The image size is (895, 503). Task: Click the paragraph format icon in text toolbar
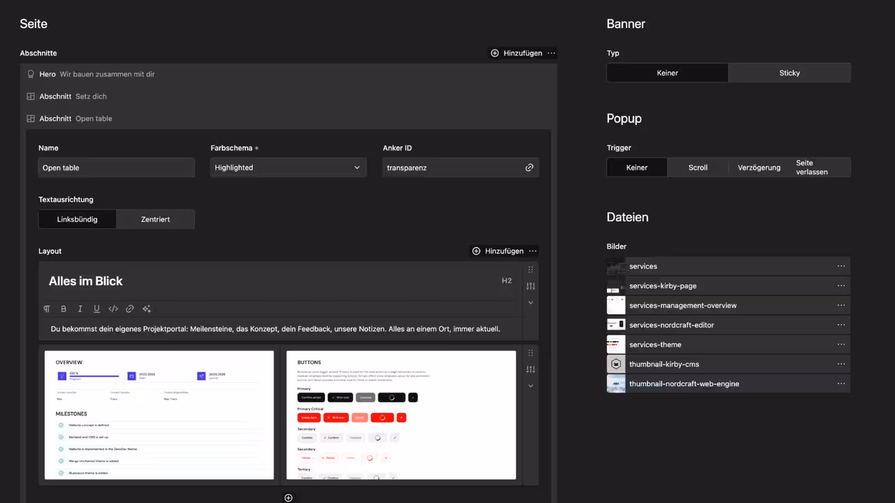click(x=47, y=309)
